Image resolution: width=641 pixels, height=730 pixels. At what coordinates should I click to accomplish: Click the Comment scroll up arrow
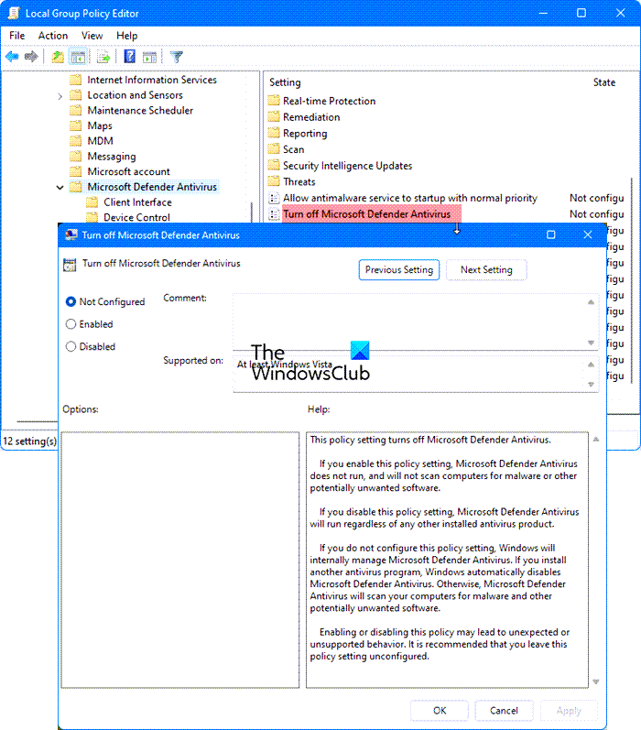591,302
